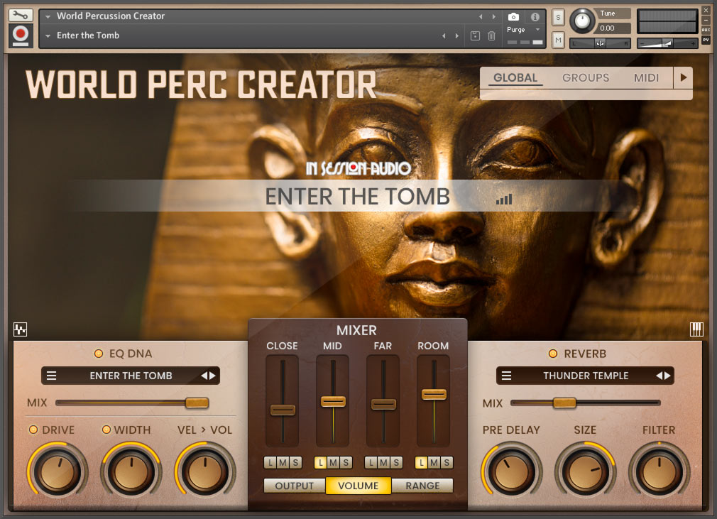
Task: Click the mapping icon at bottom left
Action: coord(20,329)
